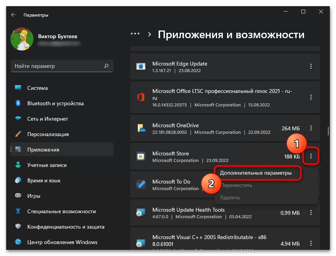336x256 pixels.
Task: Click the Найти параметр search field
Action: pyautogui.click(x=58, y=66)
